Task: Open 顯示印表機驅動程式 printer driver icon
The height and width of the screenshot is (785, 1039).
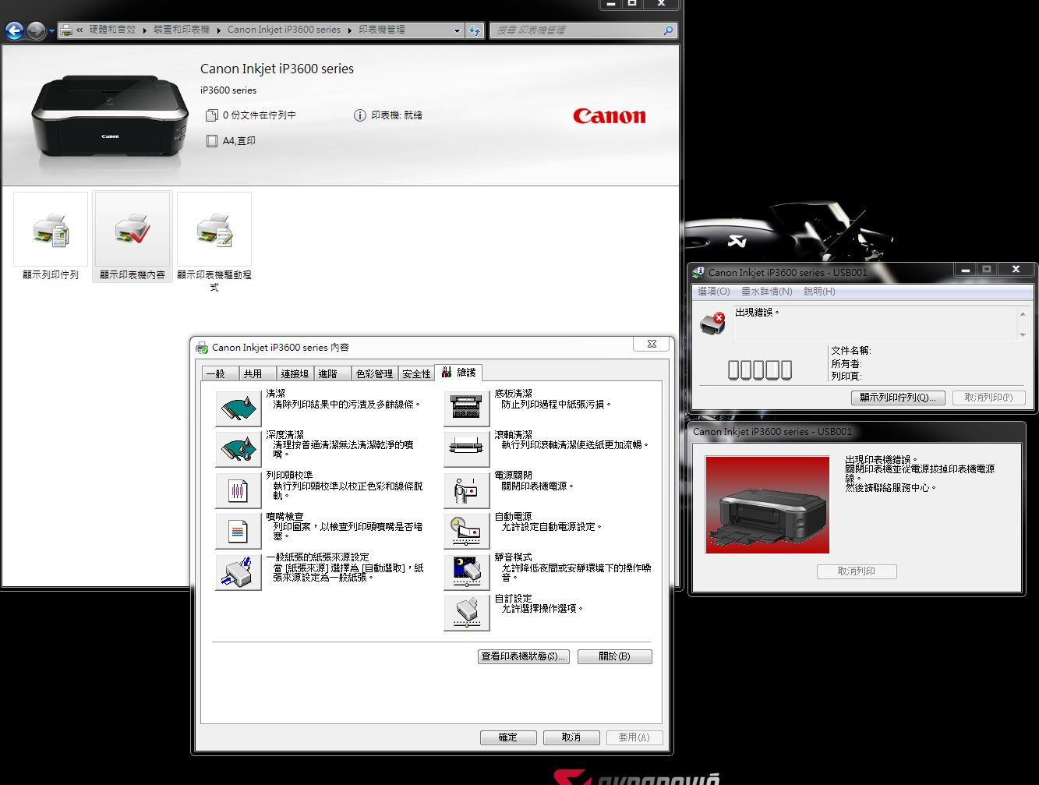Action: pos(214,232)
